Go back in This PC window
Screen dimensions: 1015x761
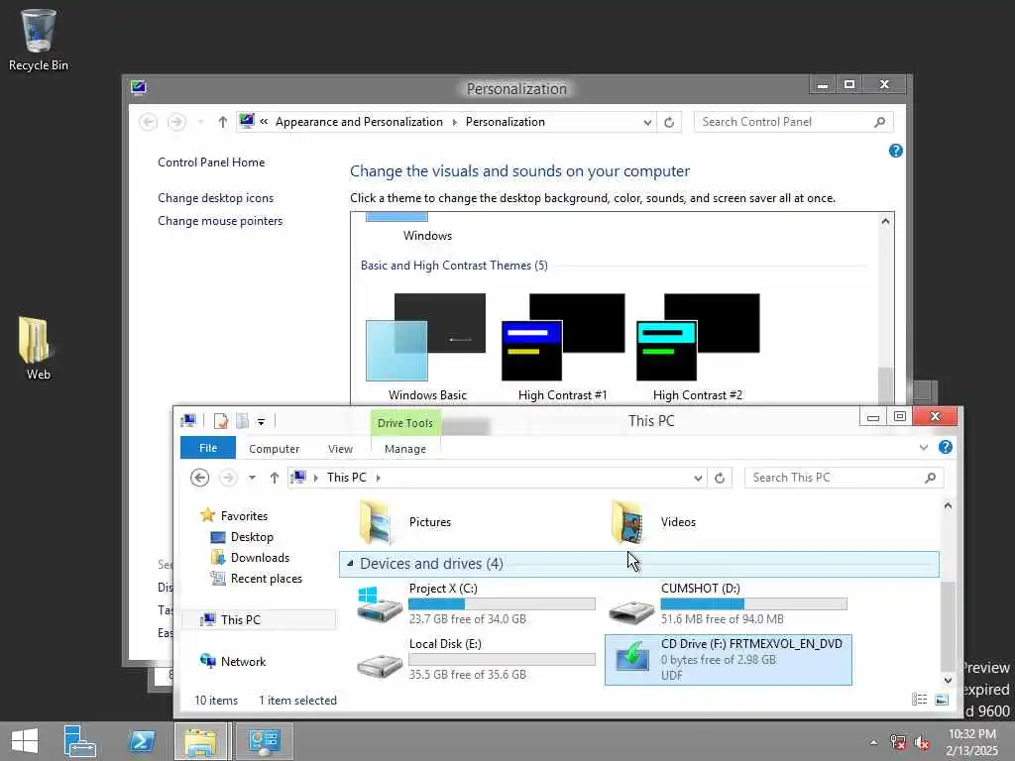click(x=200, y=478)
